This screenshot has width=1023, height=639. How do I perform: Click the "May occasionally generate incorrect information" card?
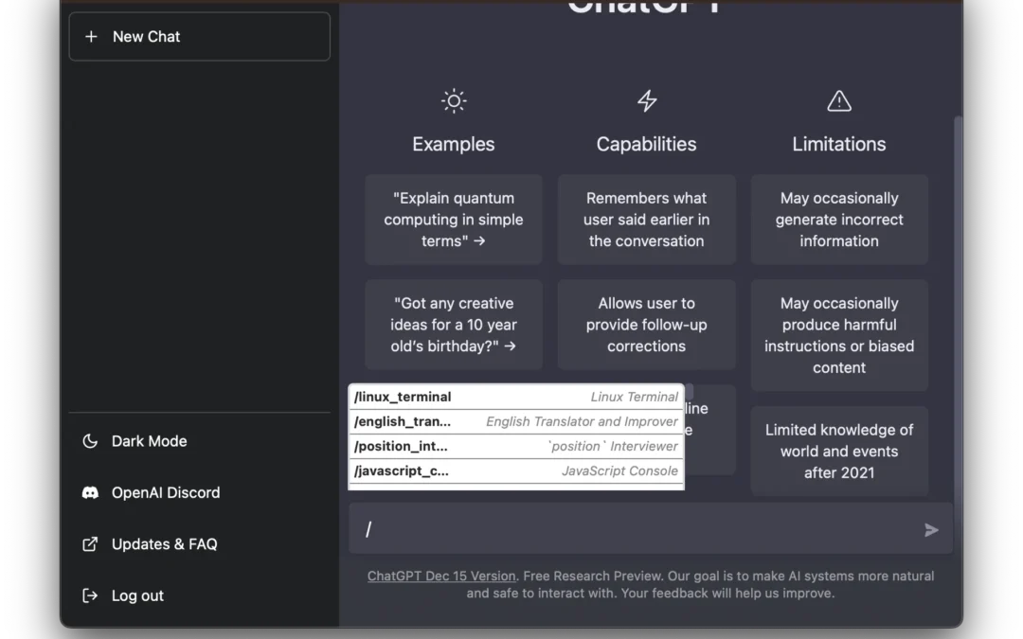(839, 219)
